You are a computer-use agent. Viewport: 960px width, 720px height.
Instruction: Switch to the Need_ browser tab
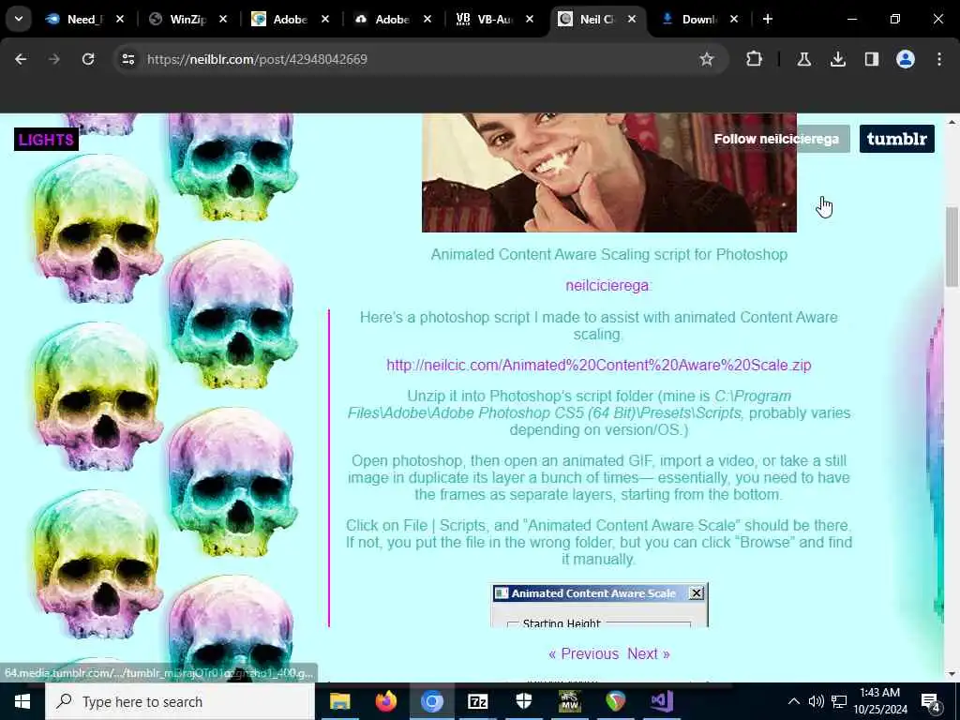click(x=82, y=19)
